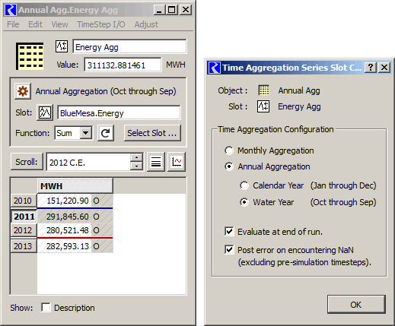This screenshot has width=395, height=326.
Task: Open the Adjust menu
Action: 146,24
